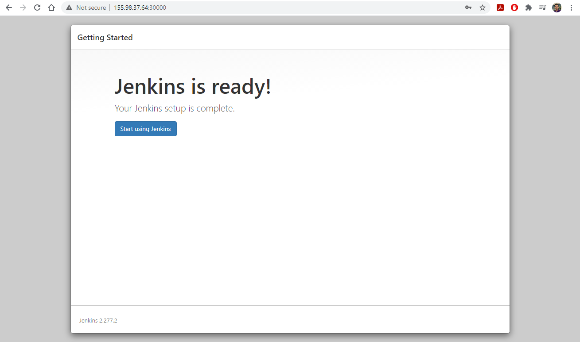This screenshot has width=580, height=342.
Task: Open the Extensions puzzle piece menu
Action: pyautogui.click(x=529, y=8)
